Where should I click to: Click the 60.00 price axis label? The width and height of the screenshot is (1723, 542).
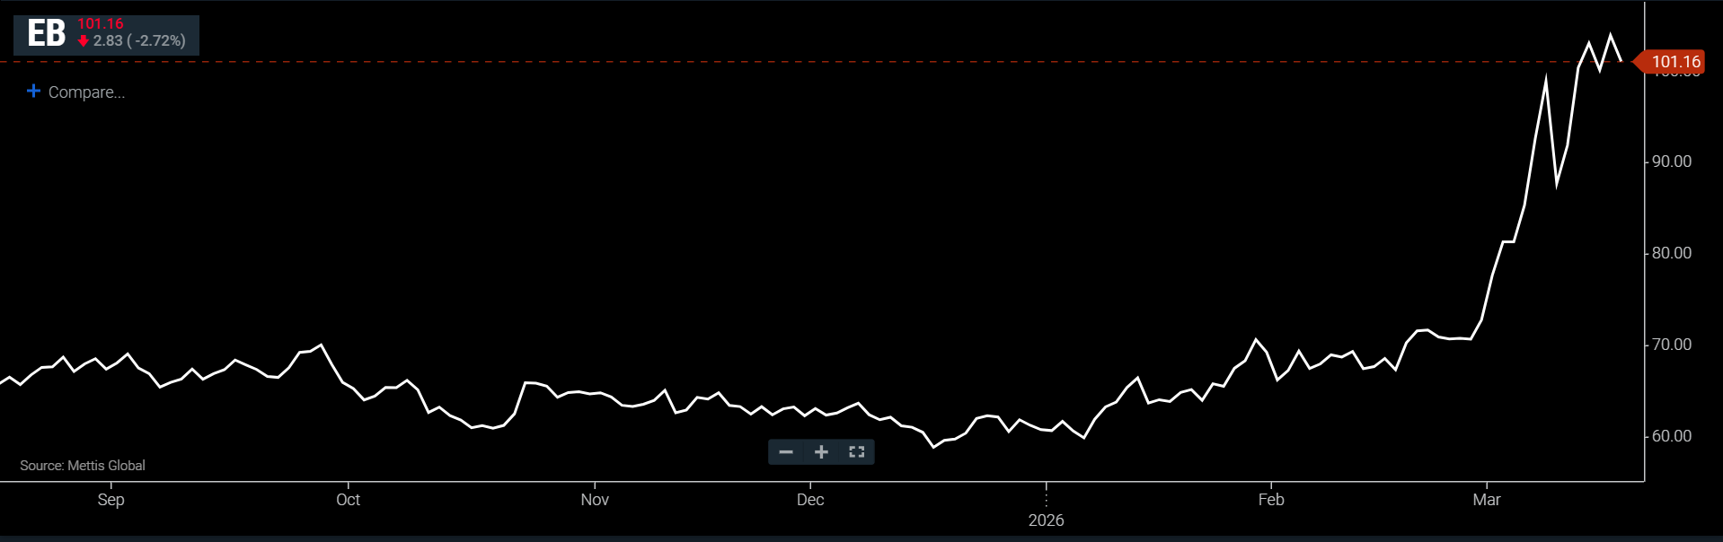(1671, 436)
